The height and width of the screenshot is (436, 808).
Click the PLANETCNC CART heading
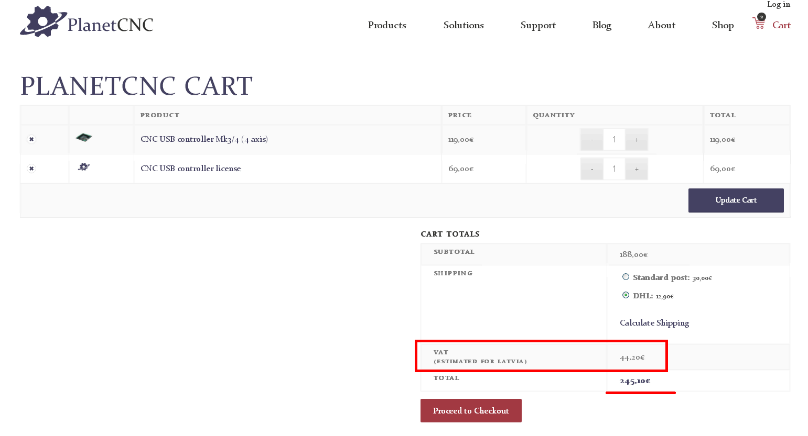136,86
